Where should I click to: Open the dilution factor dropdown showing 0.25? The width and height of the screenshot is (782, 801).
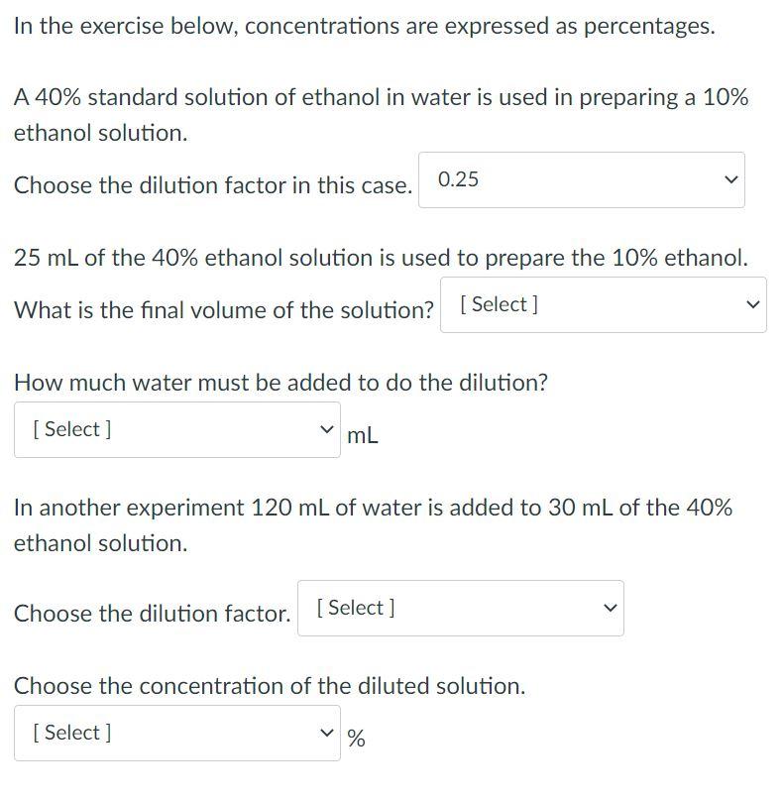[583, 179]
